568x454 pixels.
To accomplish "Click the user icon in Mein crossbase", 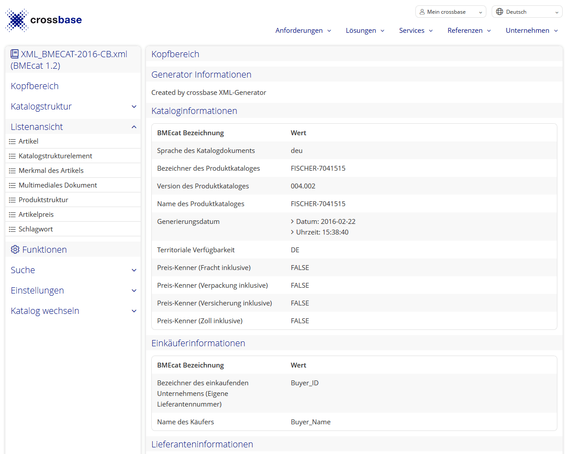I will (x=422, y=12).
